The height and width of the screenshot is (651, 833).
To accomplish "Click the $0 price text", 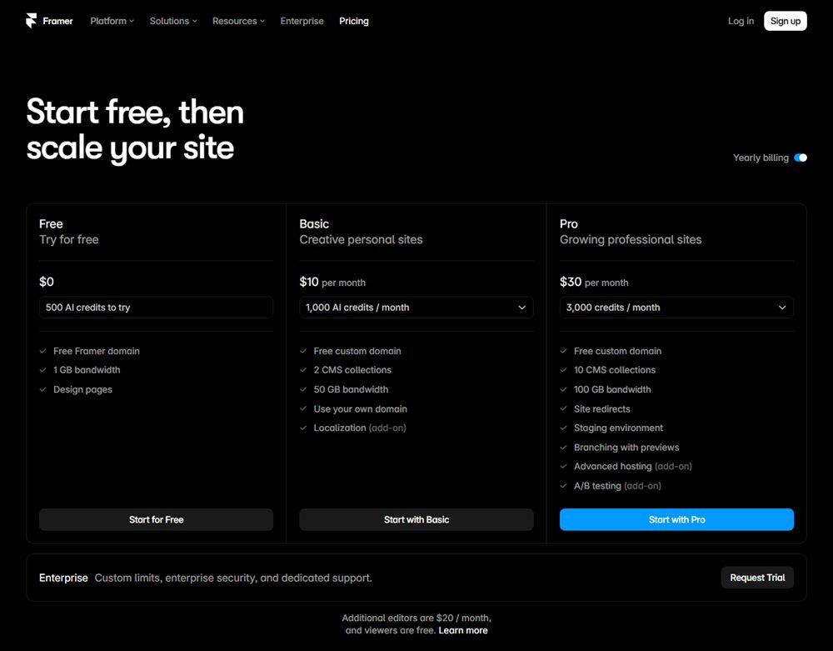I will pyautogui.click(x=46, y=282).
